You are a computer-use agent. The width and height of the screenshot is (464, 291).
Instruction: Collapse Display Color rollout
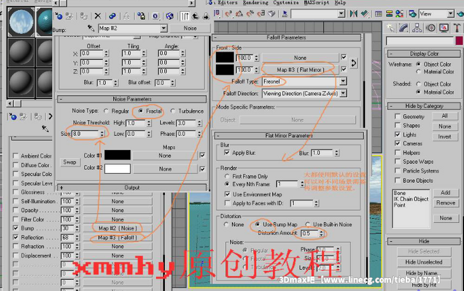point(424,54)
